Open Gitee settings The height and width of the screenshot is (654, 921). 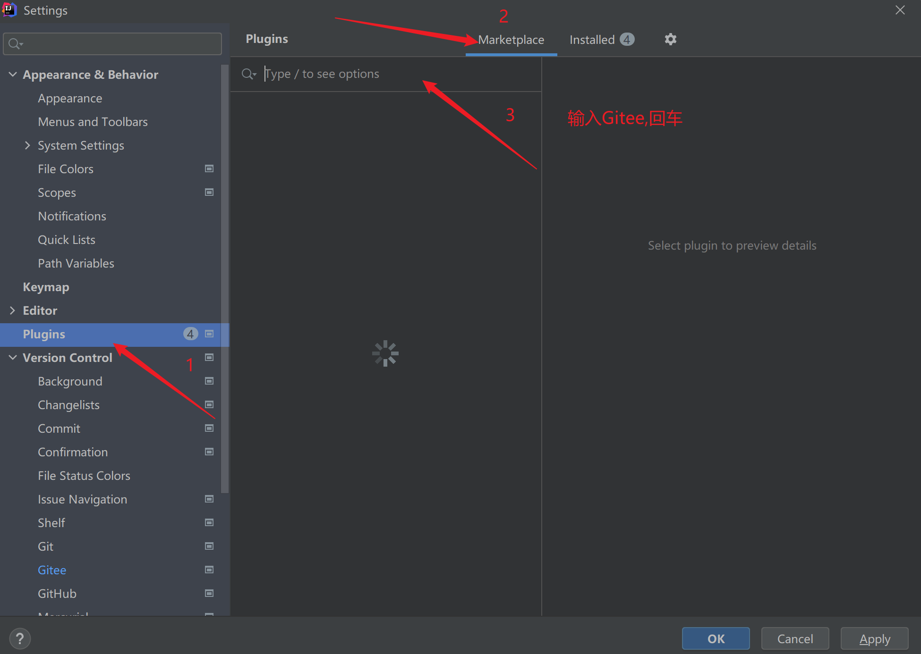[x=52, y=570]
